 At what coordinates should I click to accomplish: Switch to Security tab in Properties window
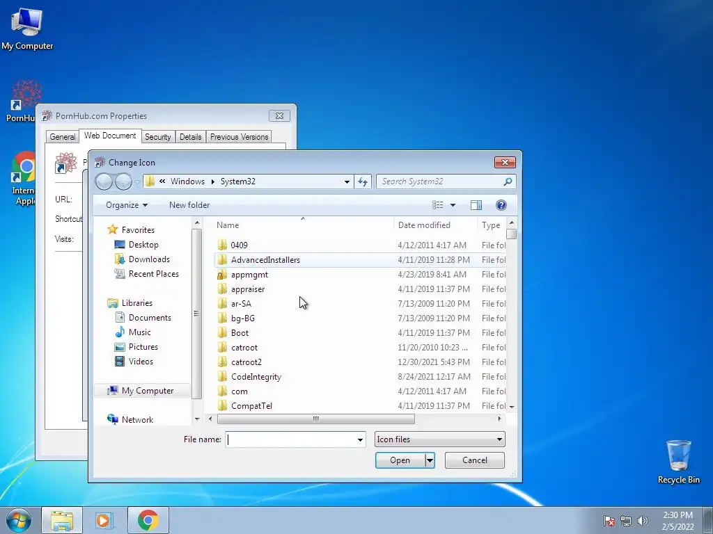point(158,137)
